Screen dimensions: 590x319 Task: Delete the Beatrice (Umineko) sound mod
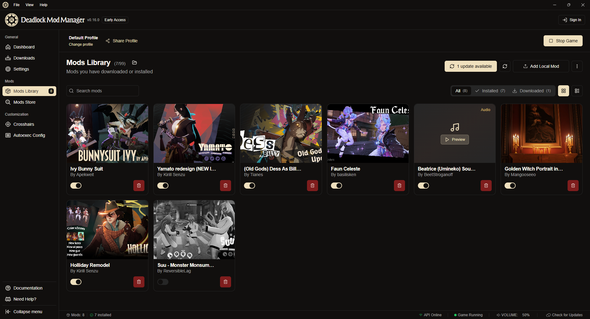coord(486,186)
